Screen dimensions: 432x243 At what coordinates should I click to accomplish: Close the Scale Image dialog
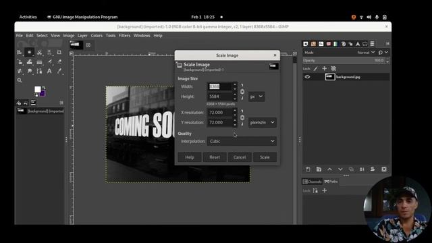tap(275, 55)
